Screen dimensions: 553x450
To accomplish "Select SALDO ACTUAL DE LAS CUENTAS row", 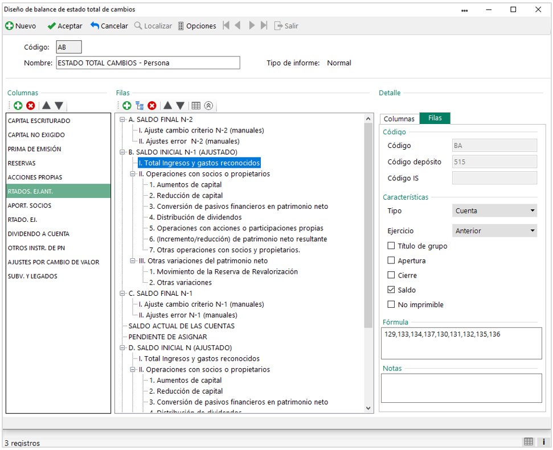I will [x=181, y=326].
